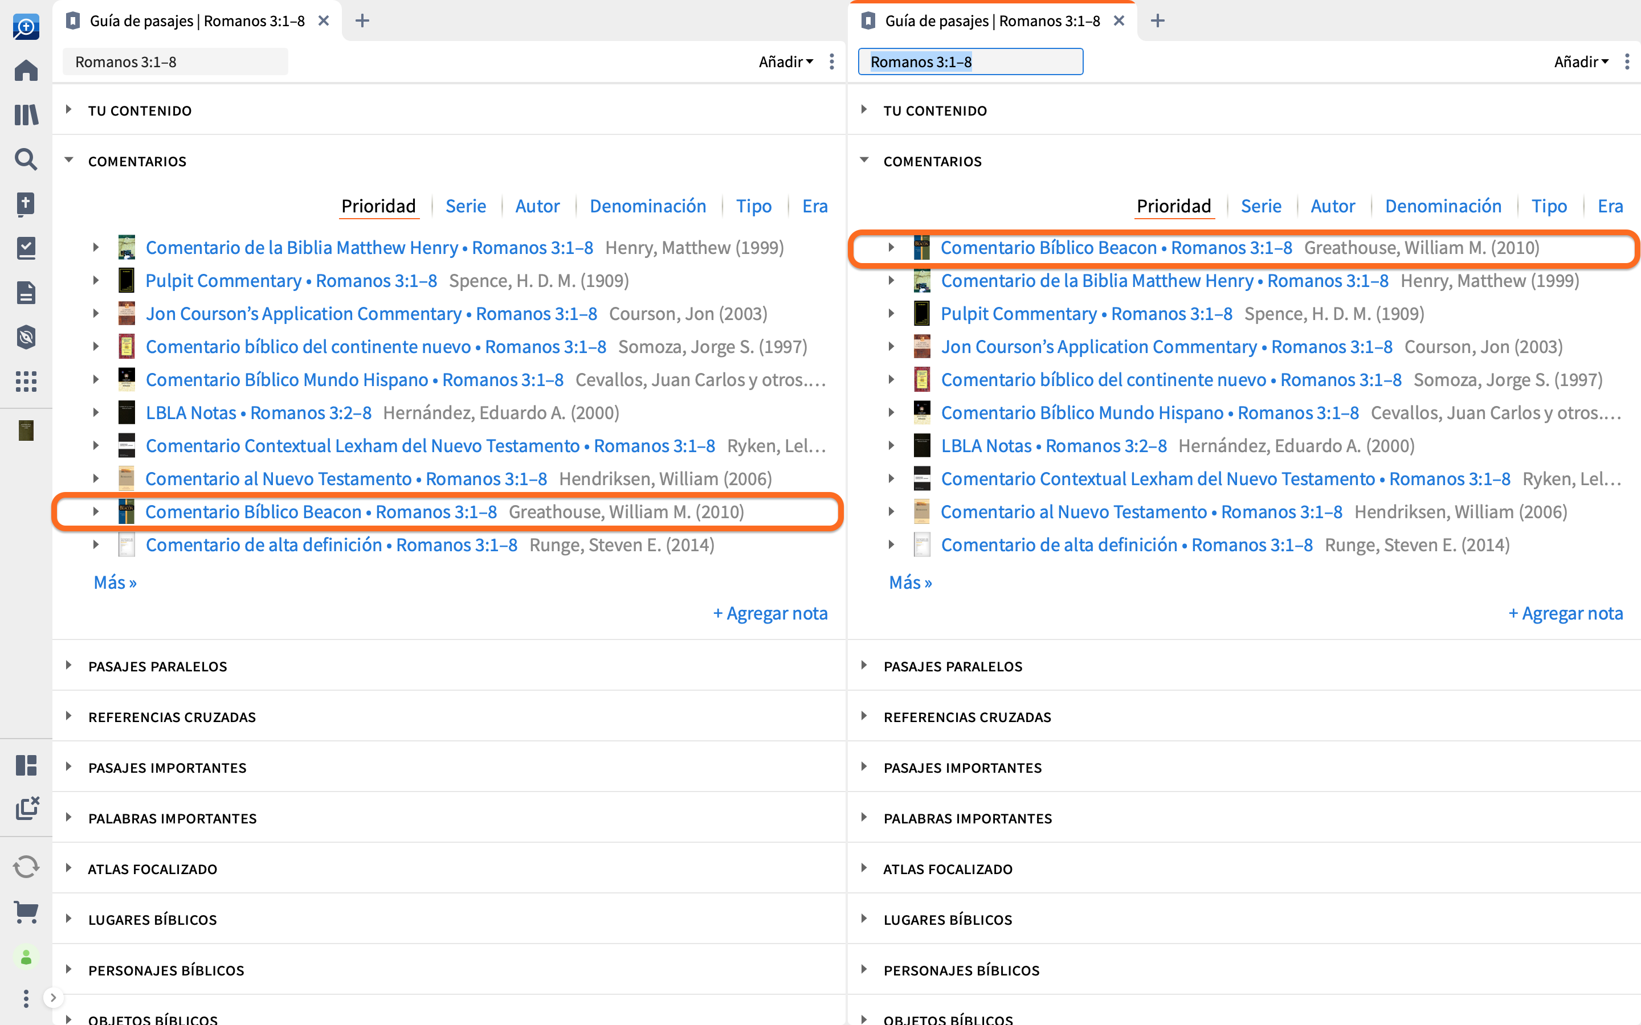Click Más » link in left panel
Viewport: 1641px width, 1025px height.
click(115, 583)
